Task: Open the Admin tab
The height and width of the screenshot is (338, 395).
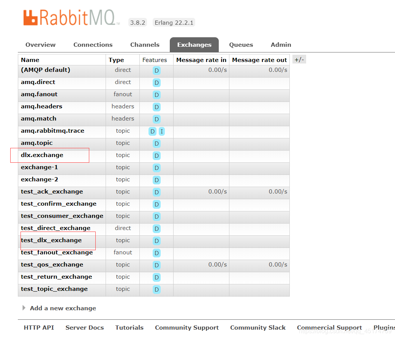Action: (x=281, y=44)
